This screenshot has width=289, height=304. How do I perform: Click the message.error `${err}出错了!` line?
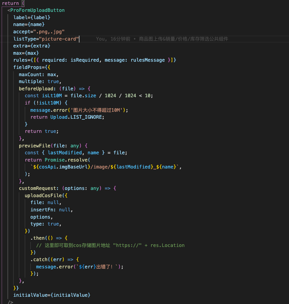click(x=80, y=267)
